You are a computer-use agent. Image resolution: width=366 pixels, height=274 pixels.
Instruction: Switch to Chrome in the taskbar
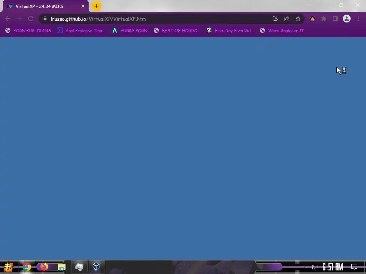click(26, 267)
